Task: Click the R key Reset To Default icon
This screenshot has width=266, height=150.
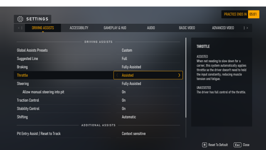Action: (204, 145)
